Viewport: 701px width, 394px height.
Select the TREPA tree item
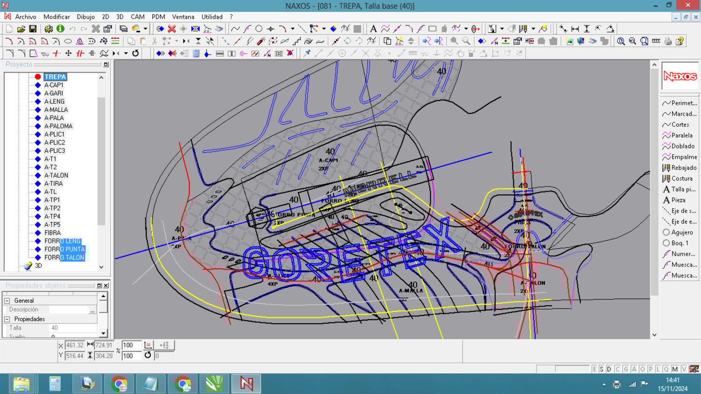[x=55, y=77]
